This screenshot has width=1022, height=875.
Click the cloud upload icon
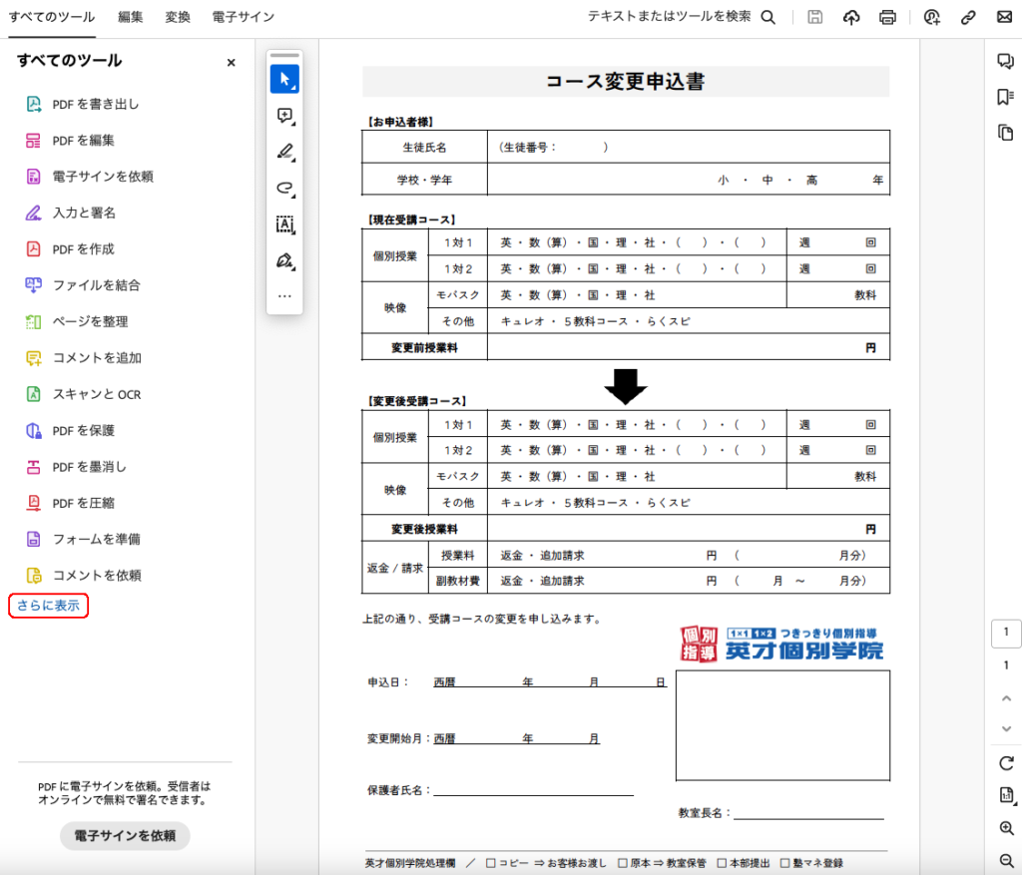pyautogui.click(x=851, y=17)
